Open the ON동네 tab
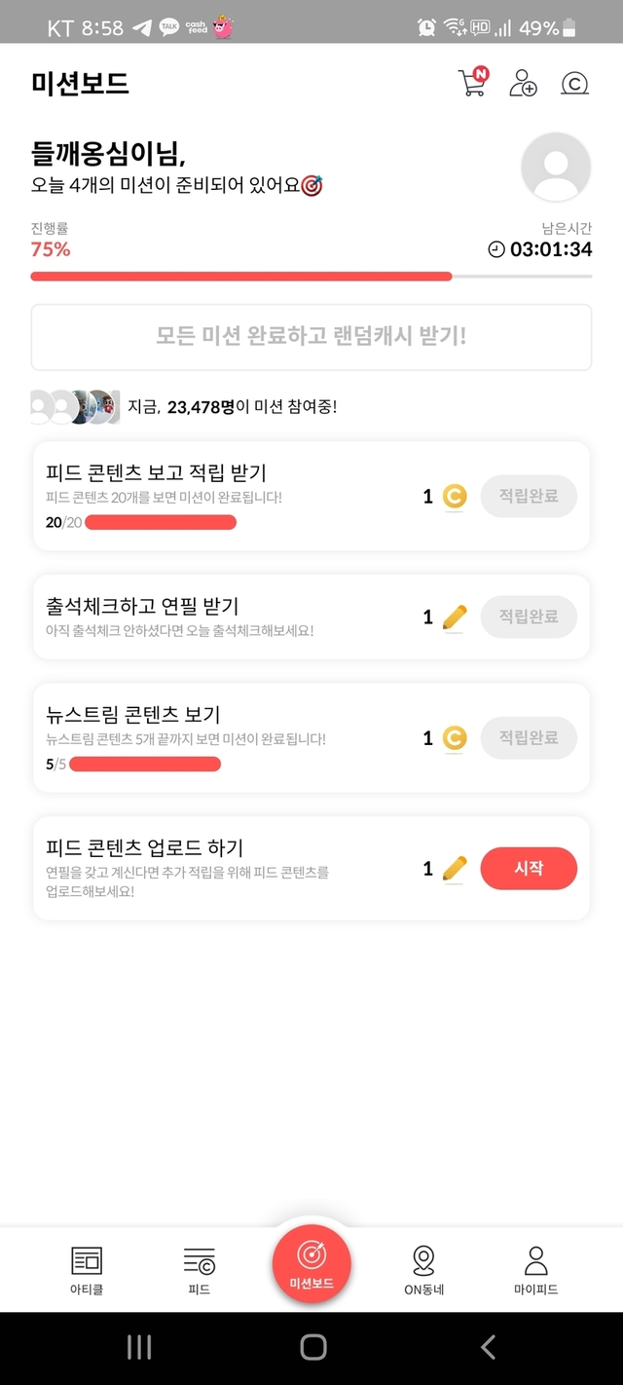 [x=423, y=1269]
